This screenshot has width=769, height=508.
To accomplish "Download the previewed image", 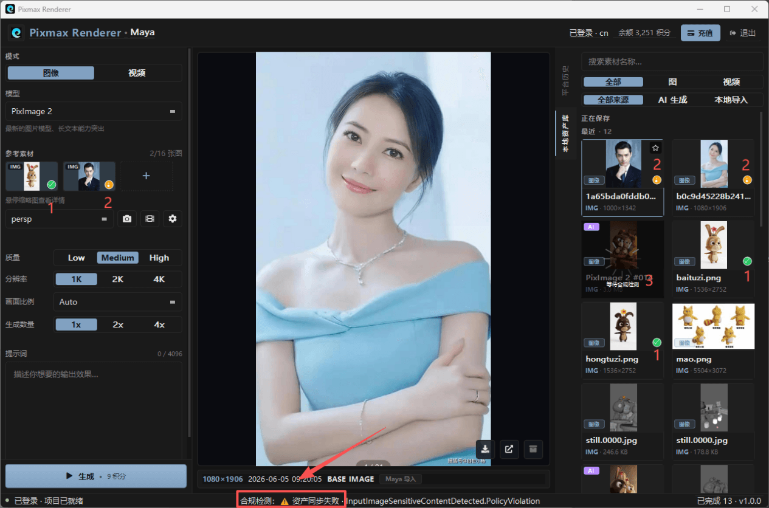I will (485, 449).
